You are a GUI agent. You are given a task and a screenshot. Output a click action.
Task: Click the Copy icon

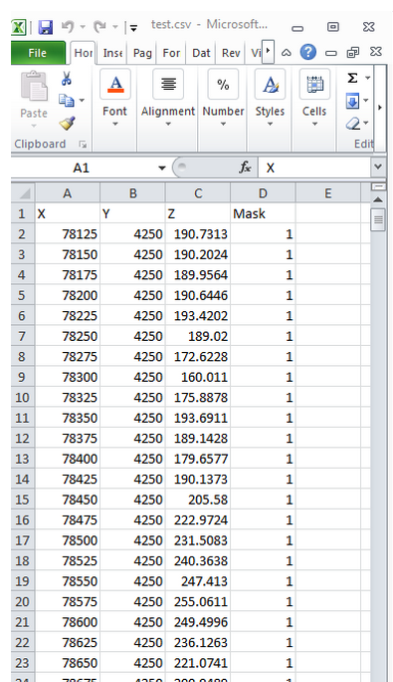[x=66, y=101]
